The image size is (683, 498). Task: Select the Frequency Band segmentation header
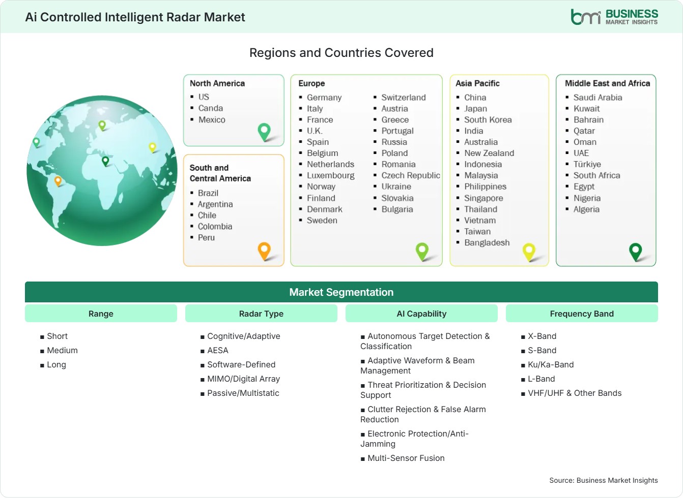tap(582, 314)
